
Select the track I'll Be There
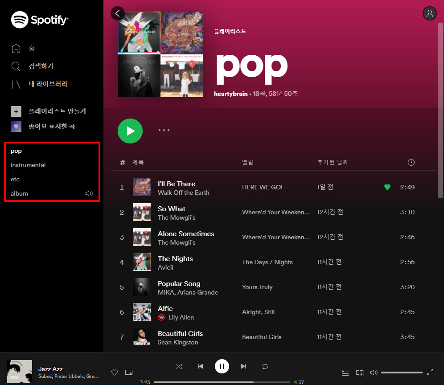click(x=177, y=184)
